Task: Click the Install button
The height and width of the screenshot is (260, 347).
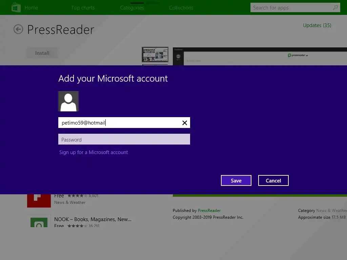Action: click(42, 53)
